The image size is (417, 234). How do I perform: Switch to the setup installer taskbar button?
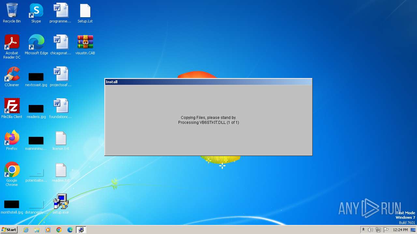pyautogui.click(x=81, y=230)
